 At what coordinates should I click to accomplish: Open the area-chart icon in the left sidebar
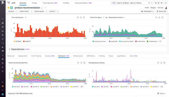[3, 31]
